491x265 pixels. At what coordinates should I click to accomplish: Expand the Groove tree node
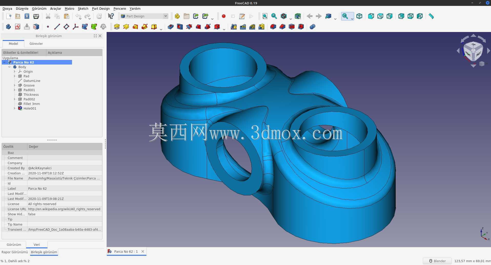[x=15, y=86]
